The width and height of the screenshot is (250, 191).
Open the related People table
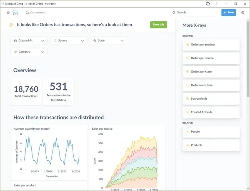click(211, 132)
